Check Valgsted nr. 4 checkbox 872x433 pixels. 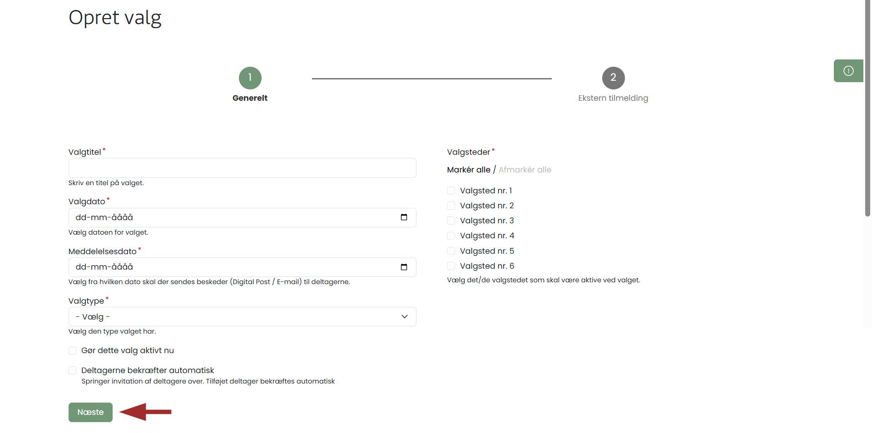(451, 236)
